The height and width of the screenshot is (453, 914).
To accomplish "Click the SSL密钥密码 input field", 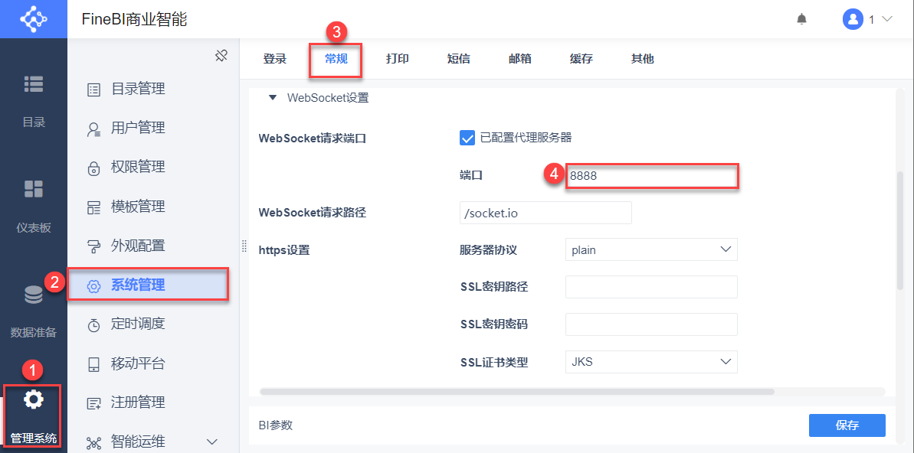I will [651, 324].
